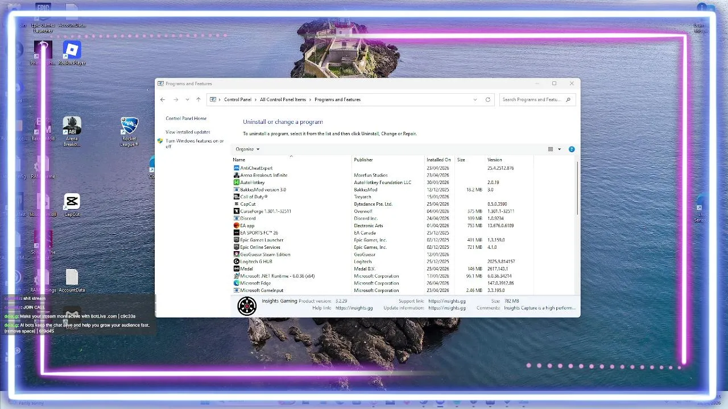Open View installed updates link
This screenshot has width=728, height=409.
tap(188, 132)
